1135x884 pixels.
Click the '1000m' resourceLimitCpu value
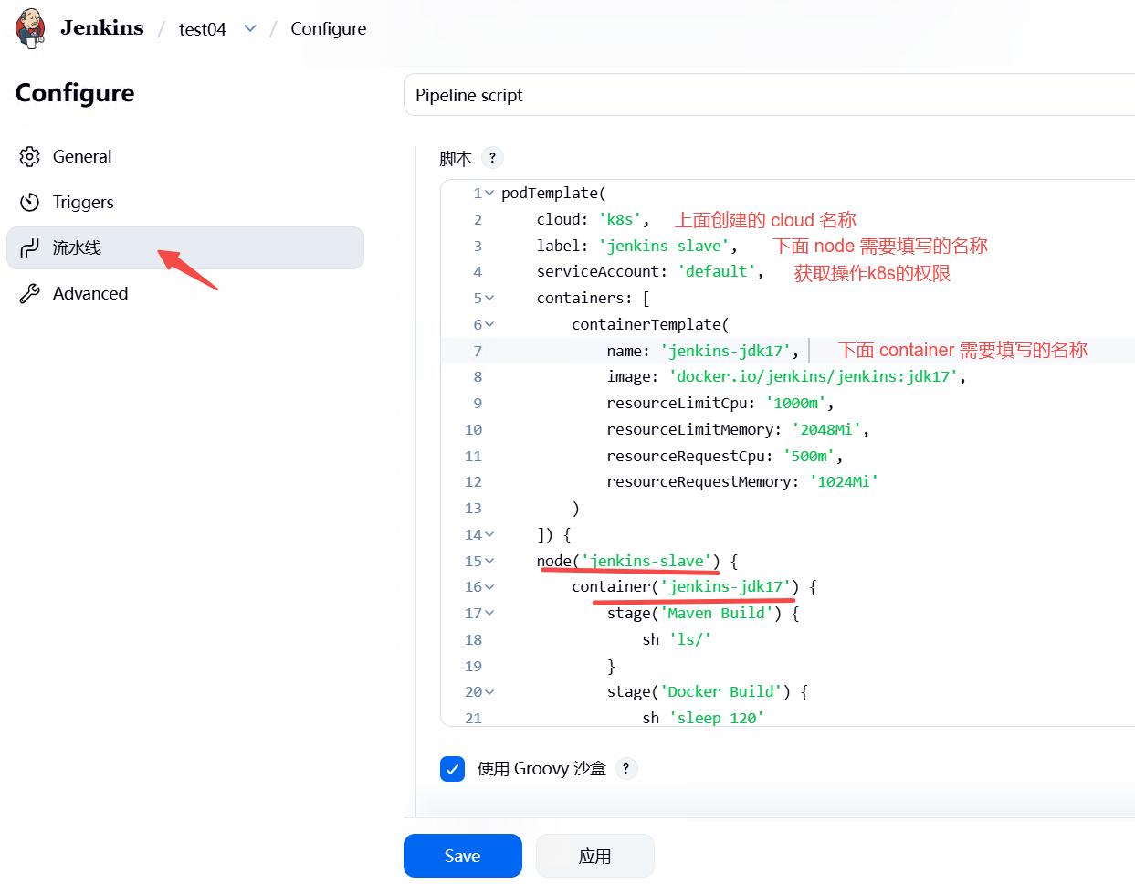click(795, 404)
